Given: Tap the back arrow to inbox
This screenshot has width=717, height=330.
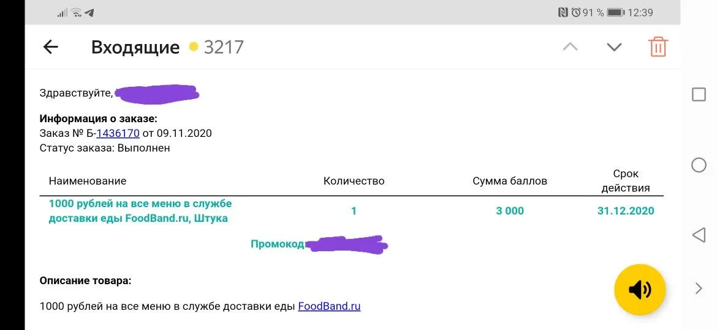Looking at the screenshot, I should (50, 47).
